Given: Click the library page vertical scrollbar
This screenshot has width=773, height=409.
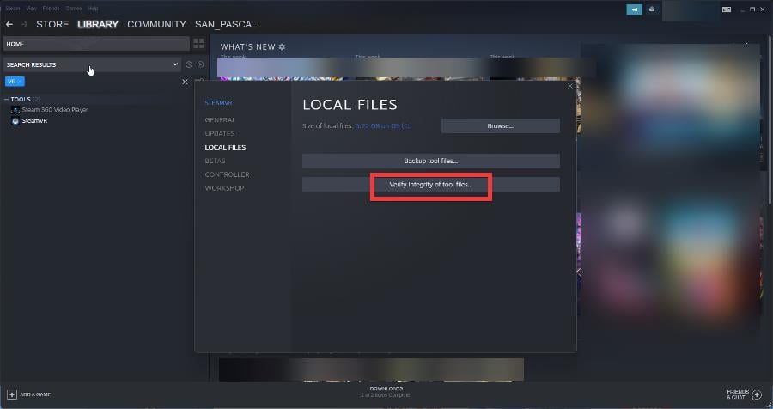Looking at the screenshot, I should pos(770,121).
